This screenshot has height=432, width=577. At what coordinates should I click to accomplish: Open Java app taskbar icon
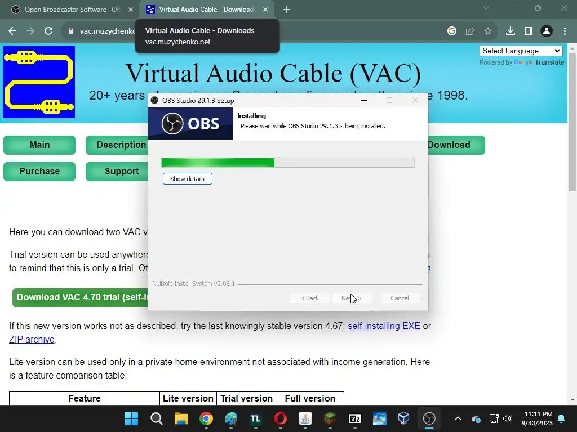(305, 418)
